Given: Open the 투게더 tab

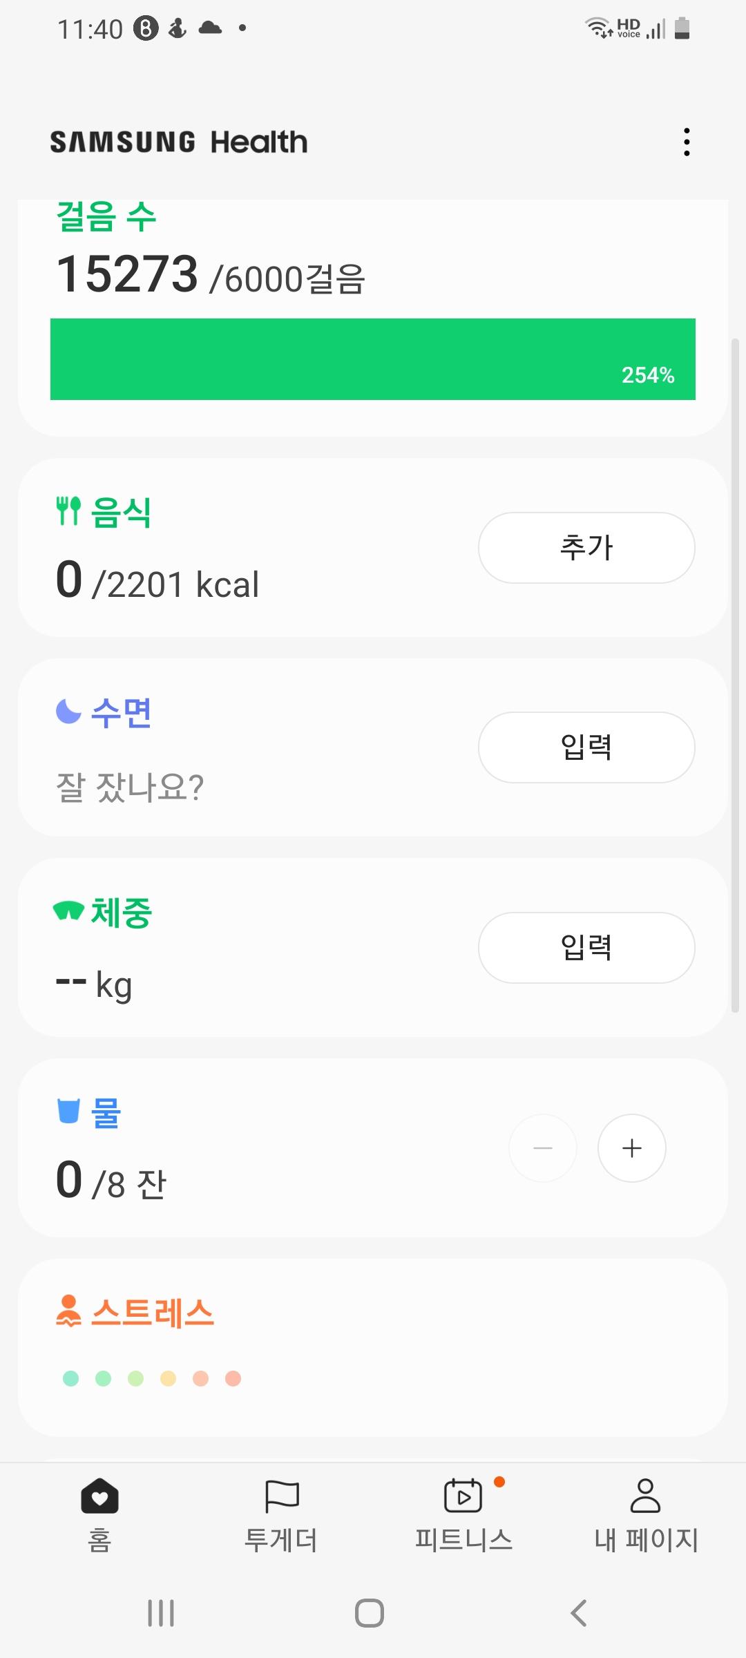Looking at the screenshot, I should tap(281, 1513).
